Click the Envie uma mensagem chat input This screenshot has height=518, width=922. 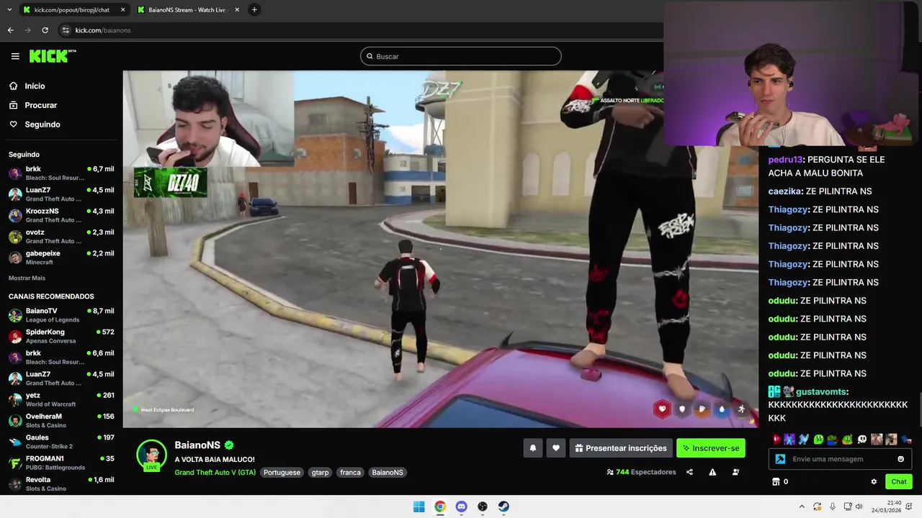point(840,459)
